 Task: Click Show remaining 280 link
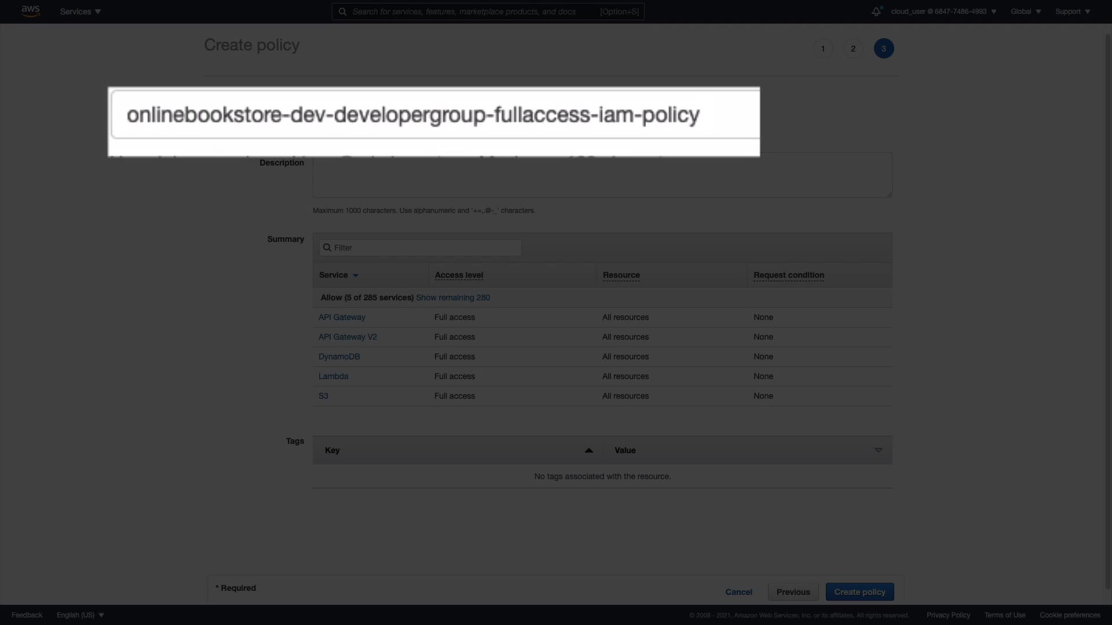(x=452, y=297)
